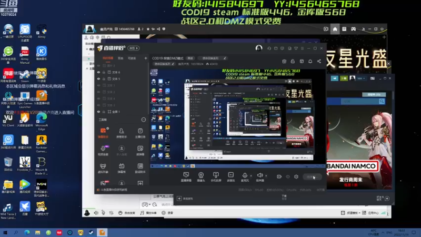Open hamburger menu in streaming app title bar
This screenshot has height=237, width=421.
pyautogui.click(x=302, y=48)
